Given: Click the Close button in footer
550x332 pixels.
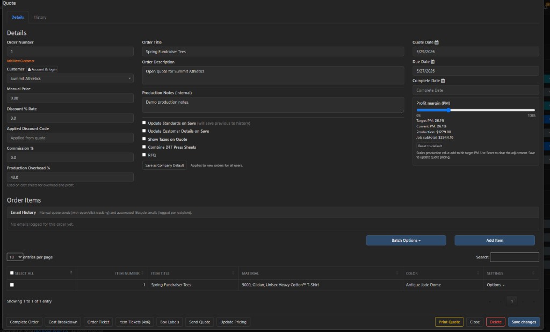Looking at the screenshot, I should (475, 322).
